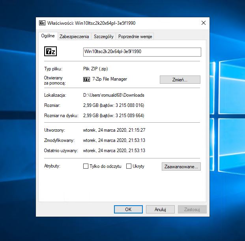Click the 'Rozmiar na dysku:' label
The height and width of the screenshot is (241, 245).
(61, 116)
